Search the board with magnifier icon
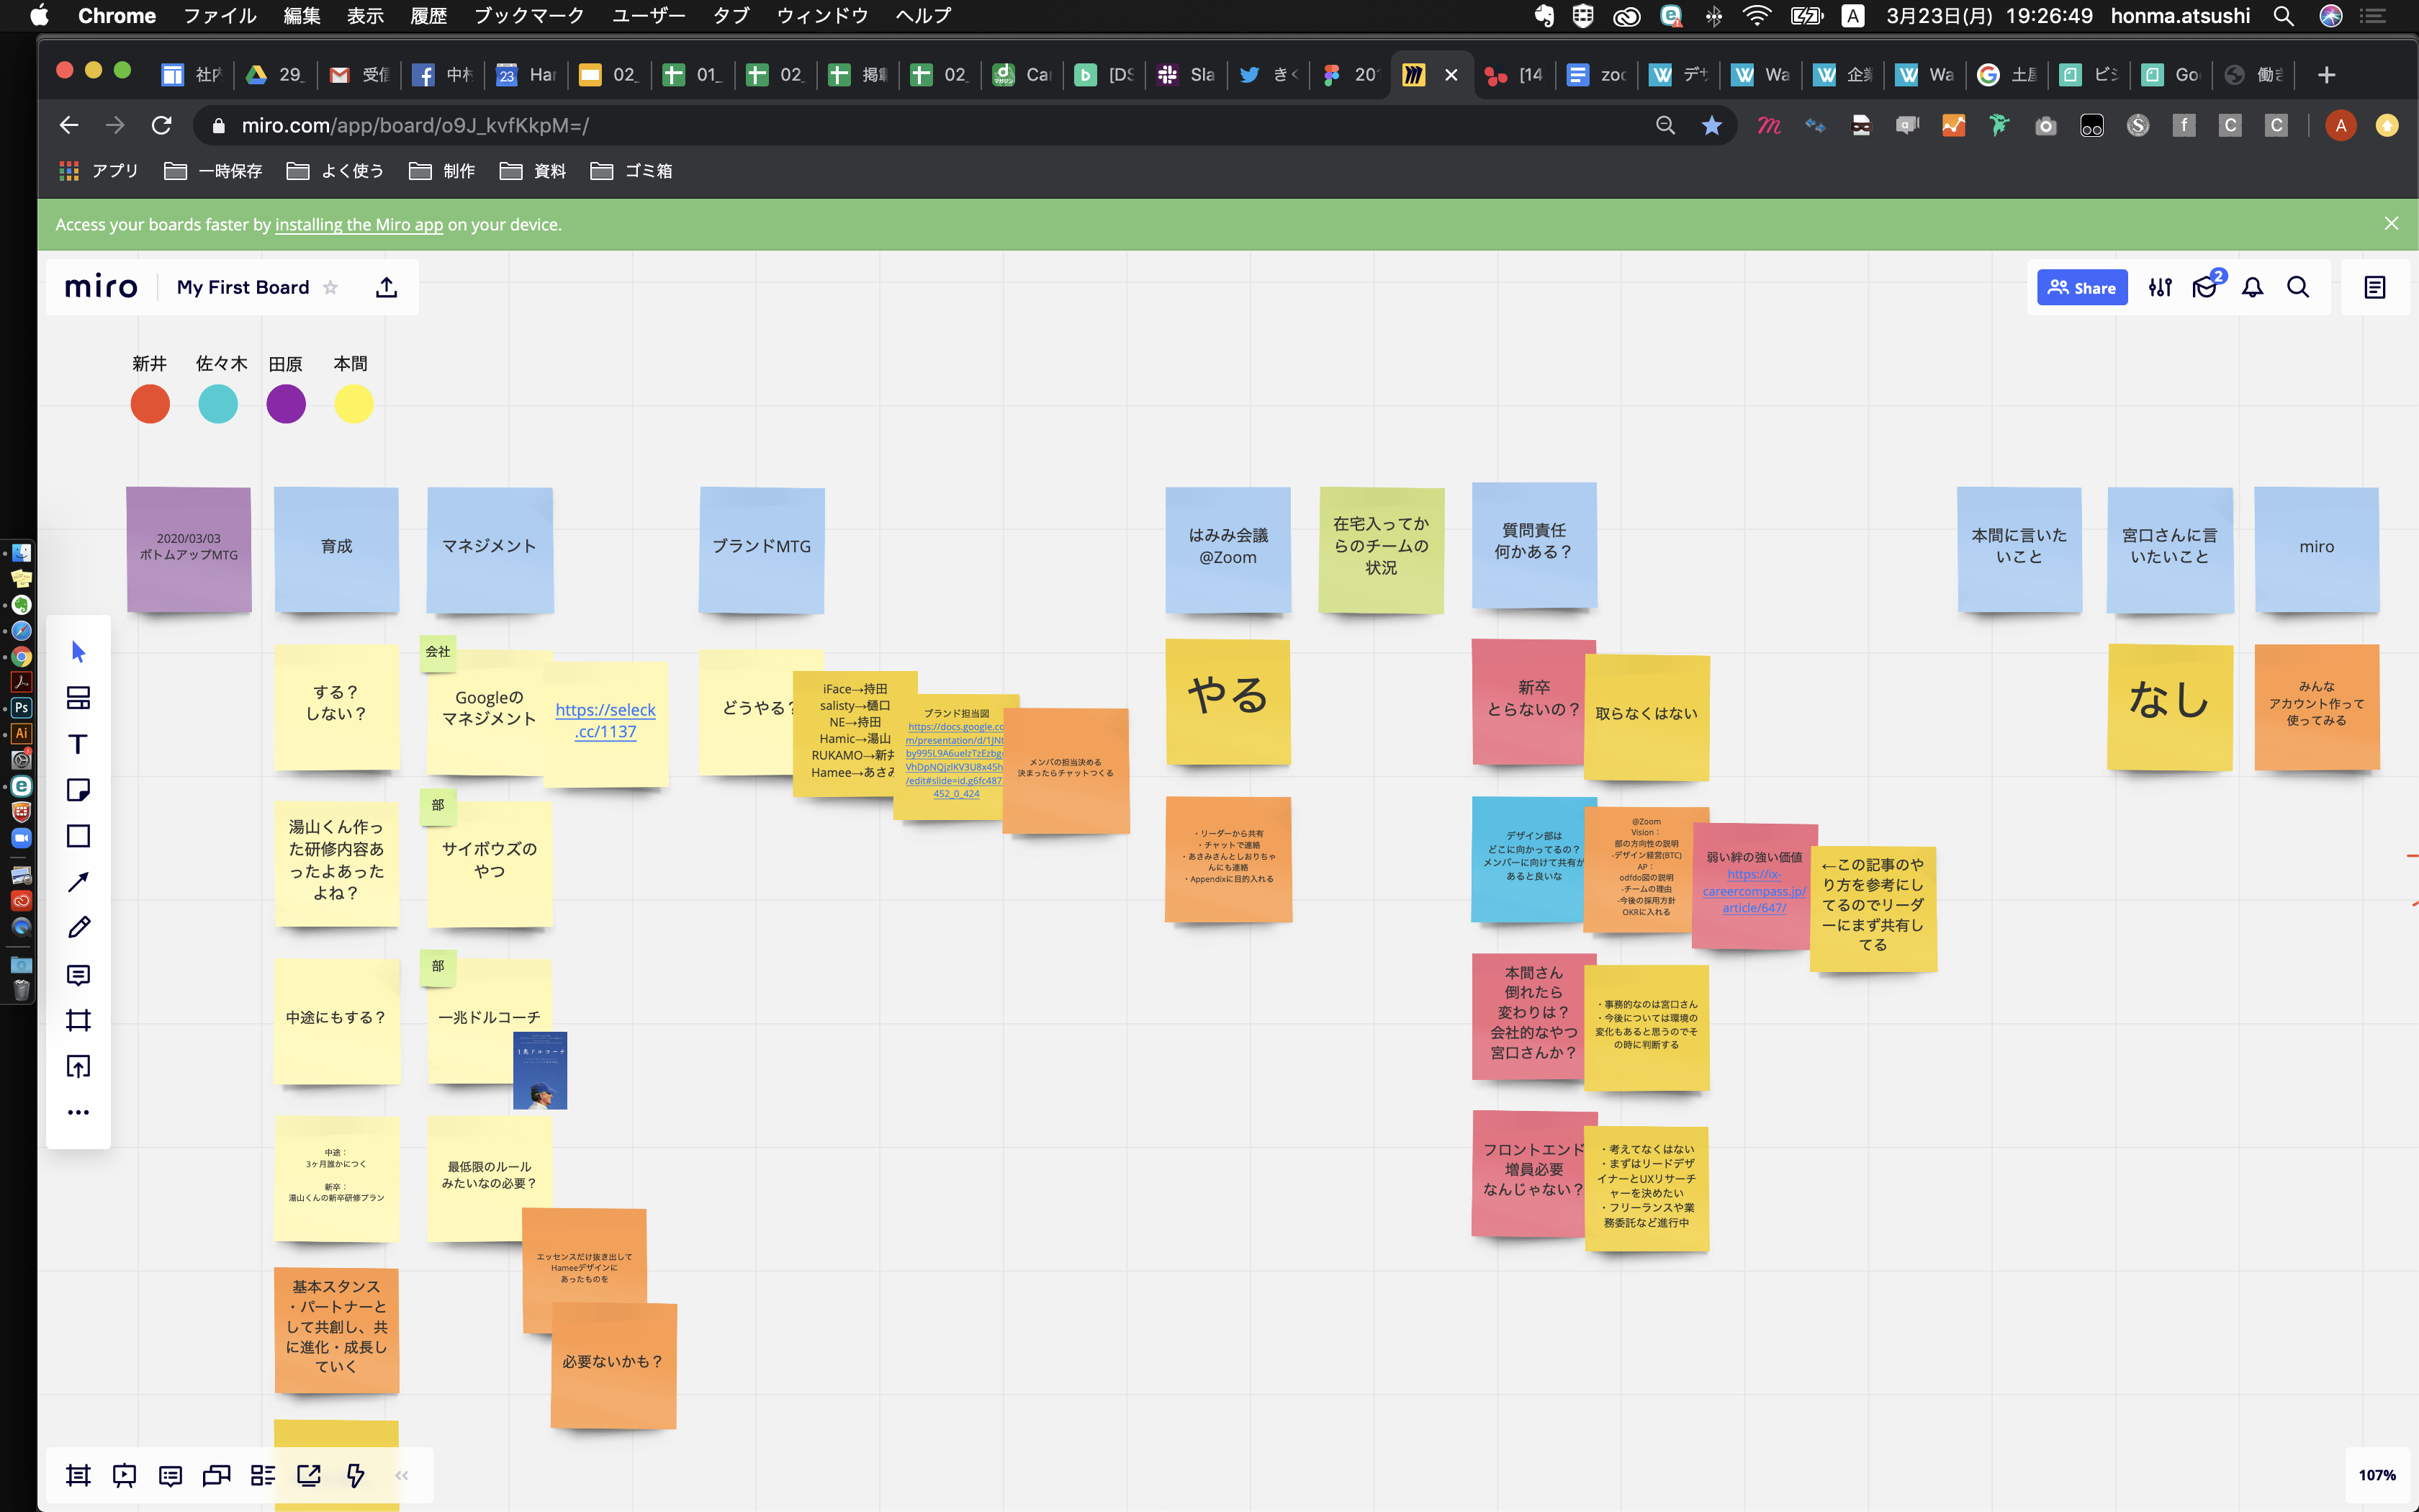Image resolution: width=2419 pixels, height=1512 pixels. (2298, 288)
